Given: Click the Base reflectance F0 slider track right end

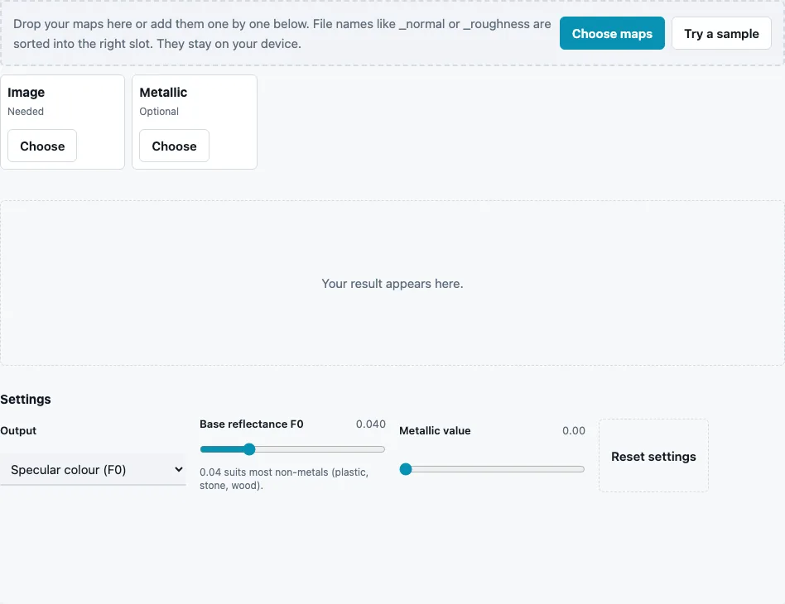Looking at the screenshot, I should coord(382,449).
